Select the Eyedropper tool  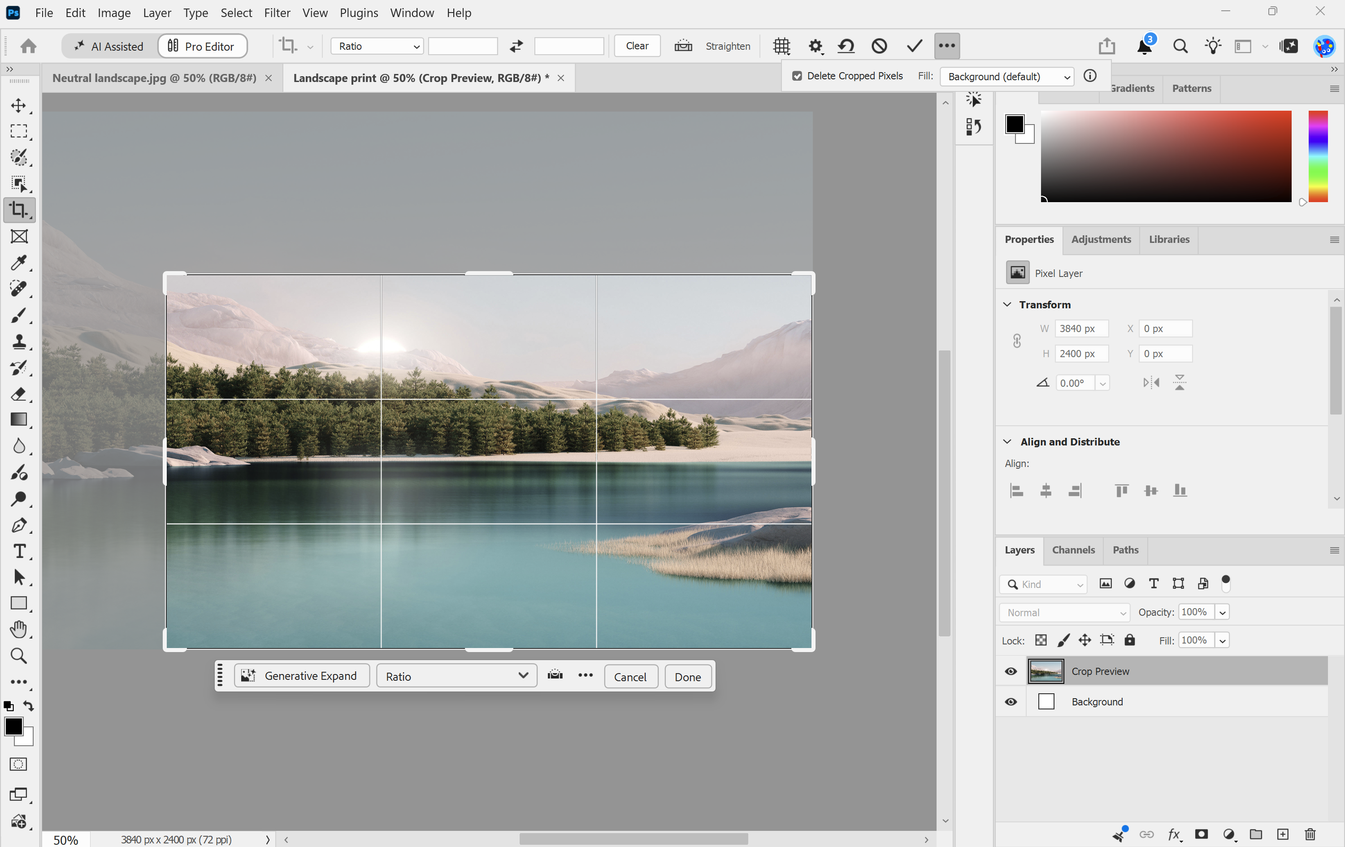pos(18,263)
